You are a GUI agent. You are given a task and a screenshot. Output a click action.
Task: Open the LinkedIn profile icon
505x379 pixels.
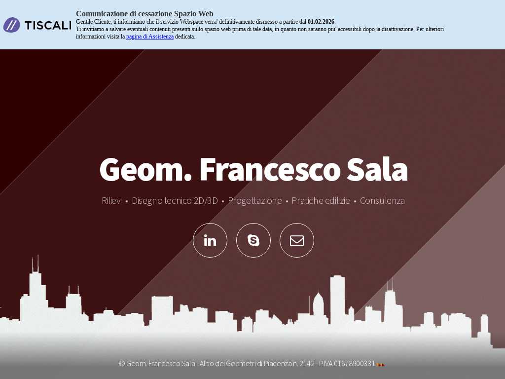210,240
